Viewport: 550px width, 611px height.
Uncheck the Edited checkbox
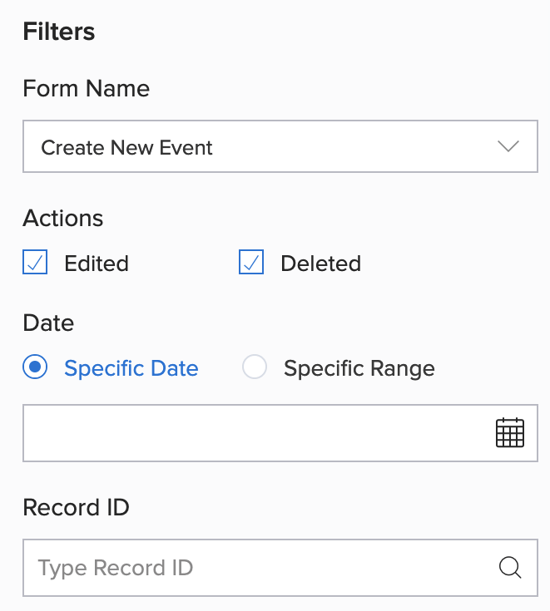[x=35, y=264]
